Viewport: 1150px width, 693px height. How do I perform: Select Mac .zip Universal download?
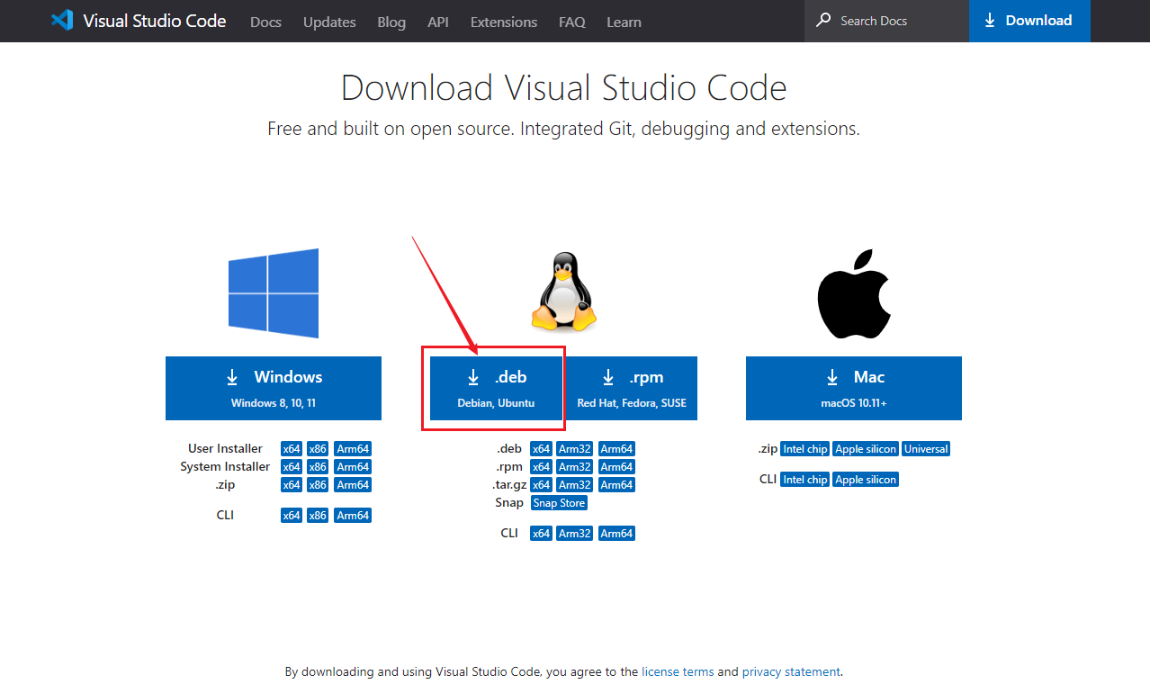(x=926, y=449)
